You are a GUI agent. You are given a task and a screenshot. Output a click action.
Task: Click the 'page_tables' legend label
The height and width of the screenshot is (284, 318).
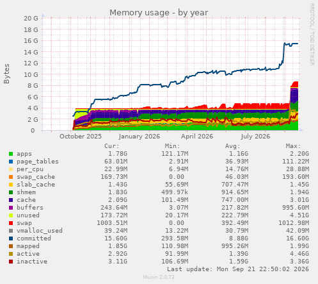[38, 162]
